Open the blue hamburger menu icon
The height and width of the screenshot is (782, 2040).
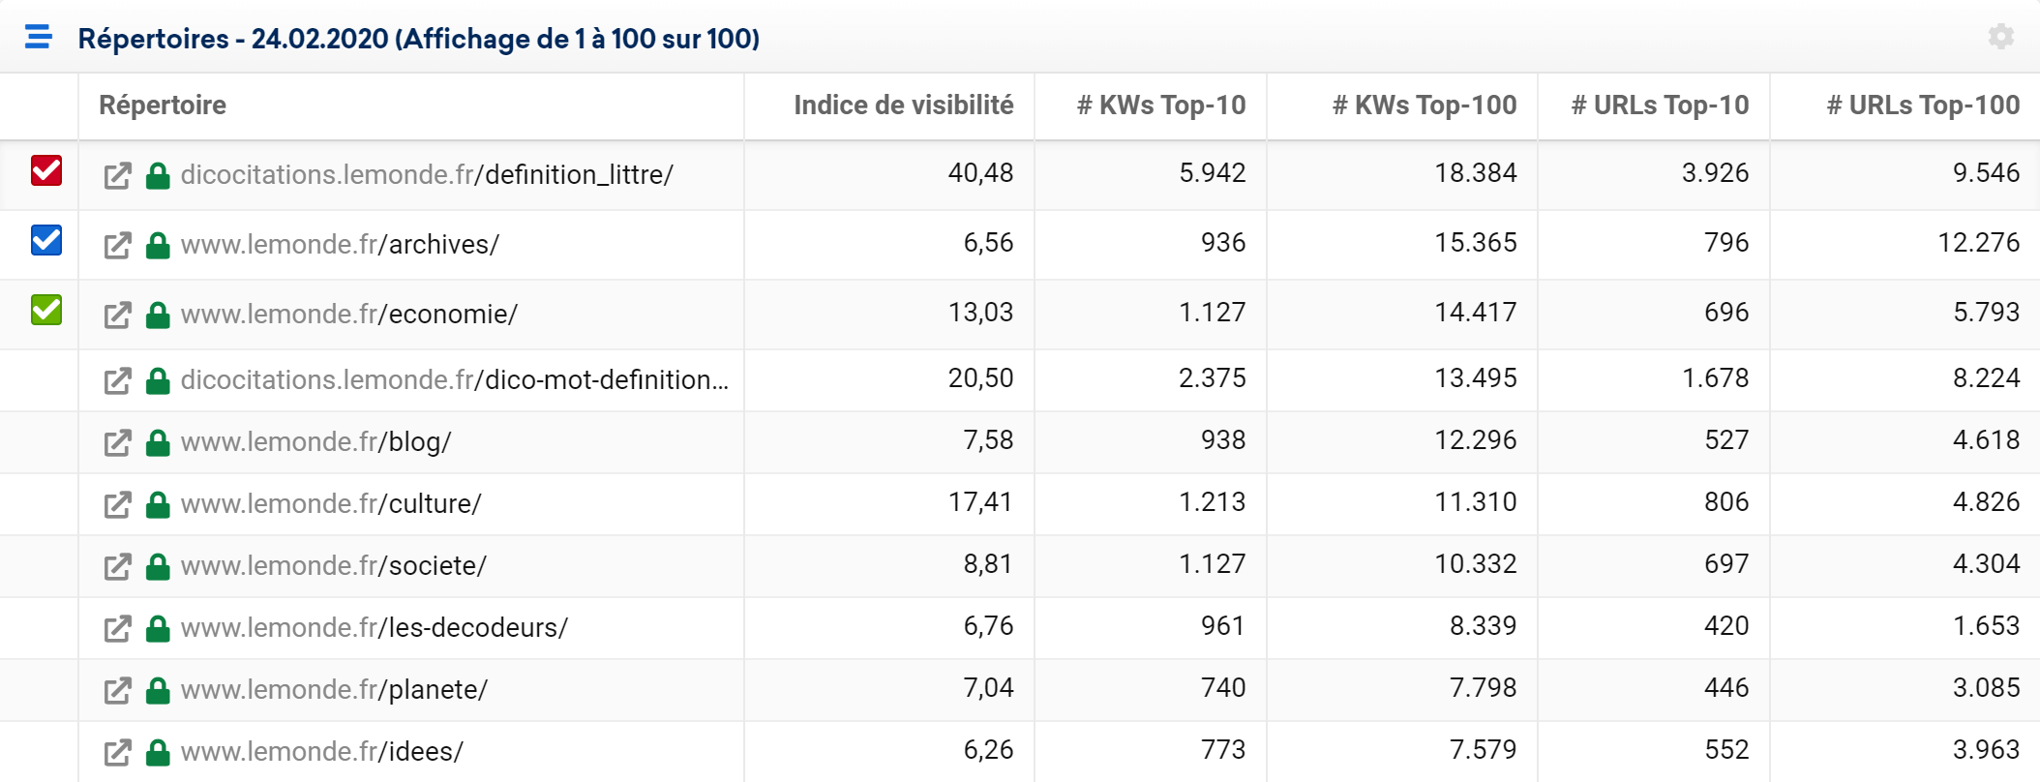tap(39, 37)
